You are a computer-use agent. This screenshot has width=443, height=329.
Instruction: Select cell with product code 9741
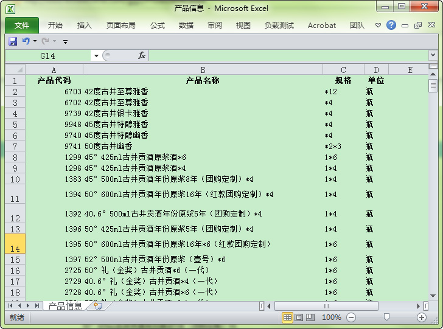[54, 147]
